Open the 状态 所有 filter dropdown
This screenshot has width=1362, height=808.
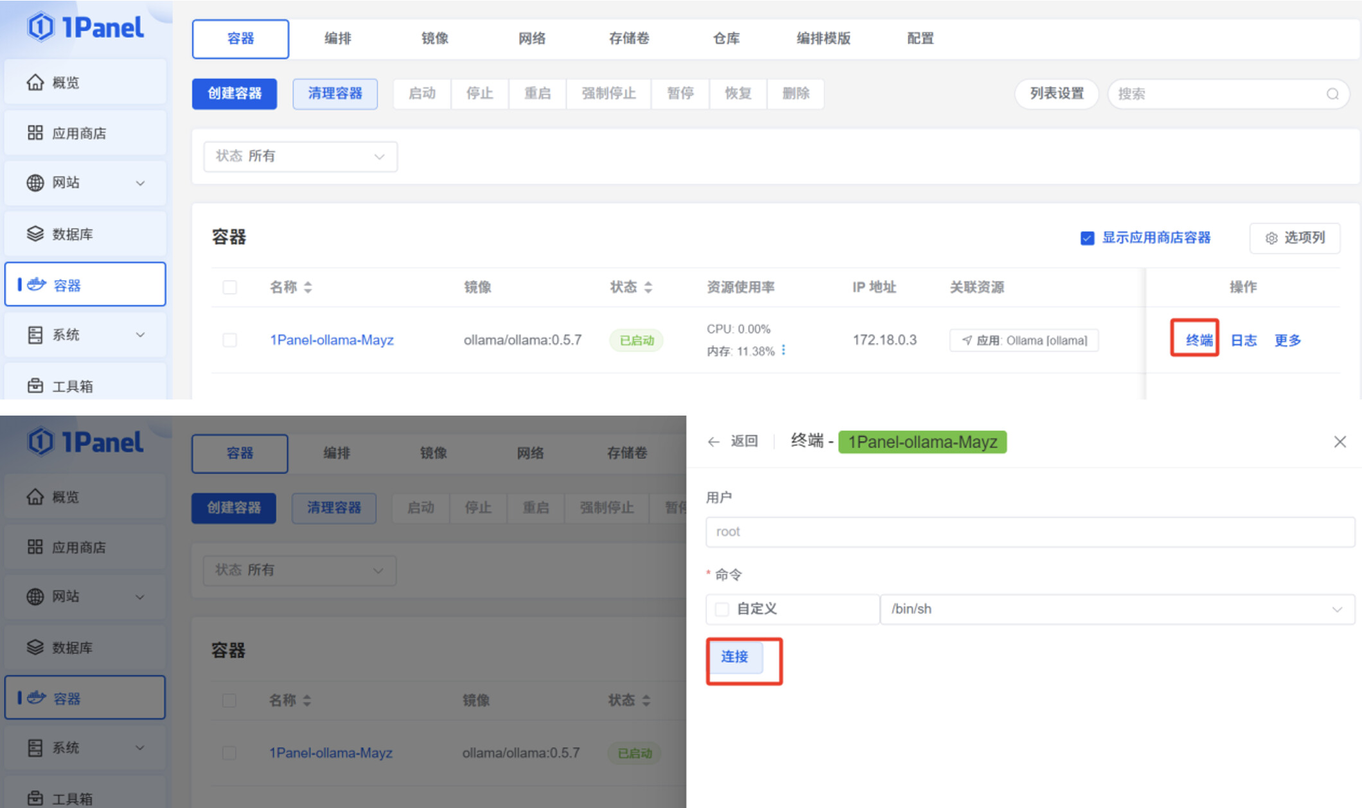300,156
